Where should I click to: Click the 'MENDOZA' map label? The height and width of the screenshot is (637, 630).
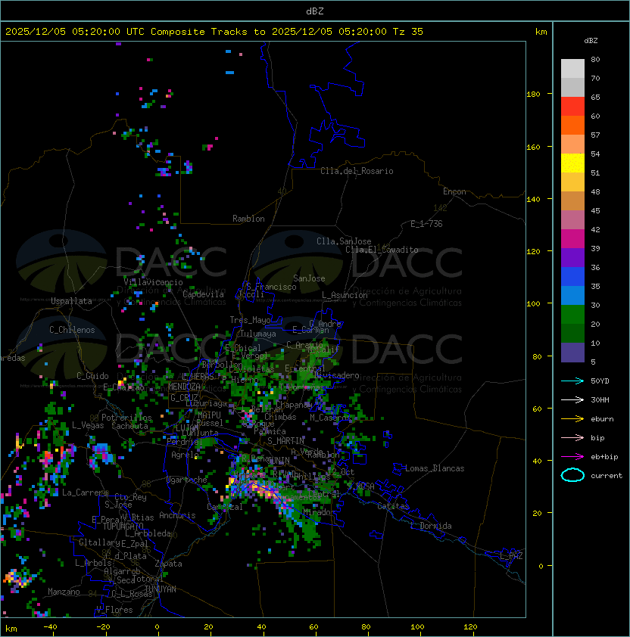coord(184,387)
